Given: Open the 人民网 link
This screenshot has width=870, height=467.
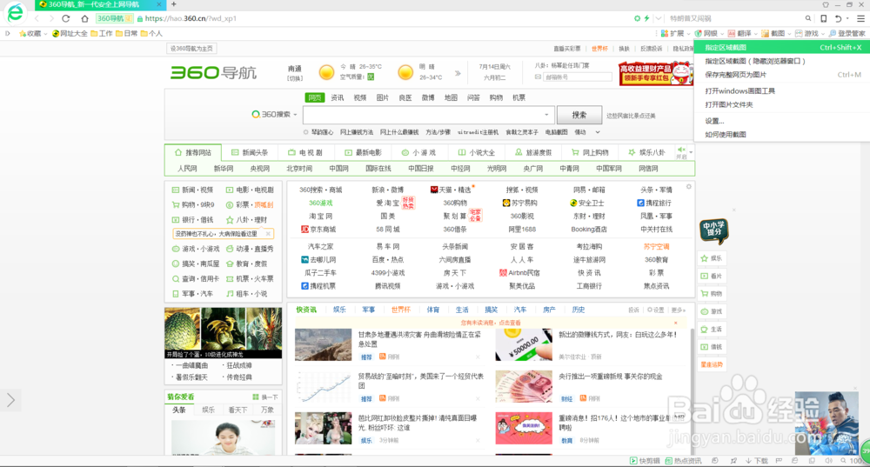Looking at the screenshot, I should pos(187,168).
